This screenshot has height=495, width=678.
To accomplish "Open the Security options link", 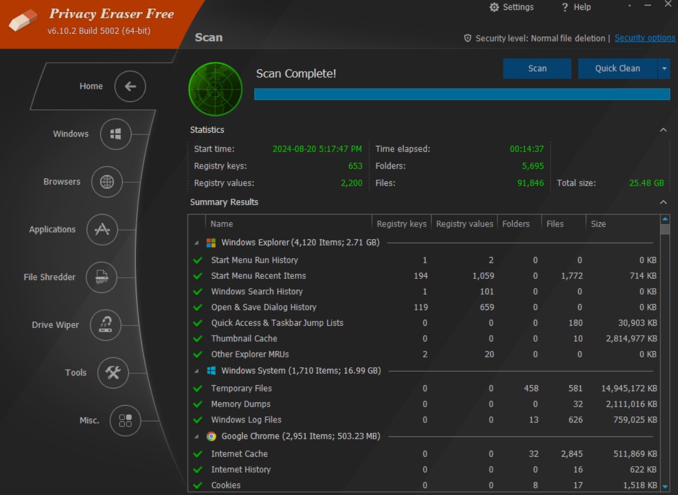I will tap(645, 38).
